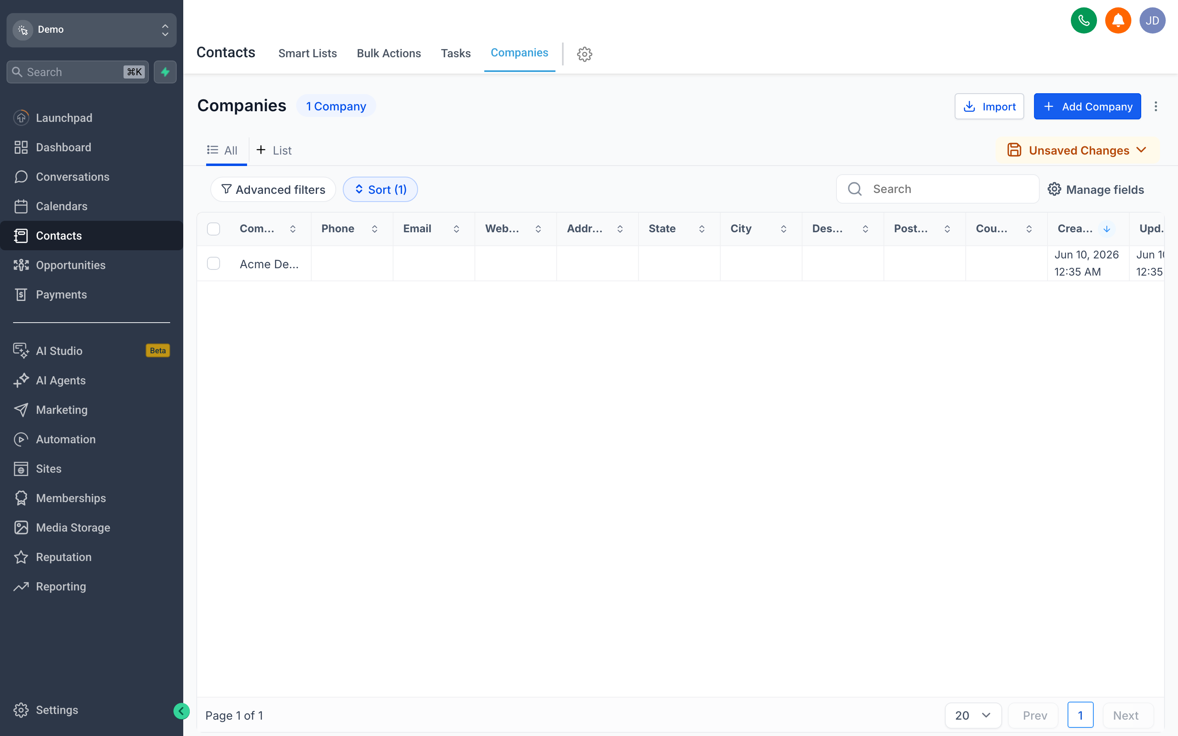Image resolution: width=1178 pixels, height=736 pixels.
Task: Open the Acme De... company row
Action: (x=269, y=264)
